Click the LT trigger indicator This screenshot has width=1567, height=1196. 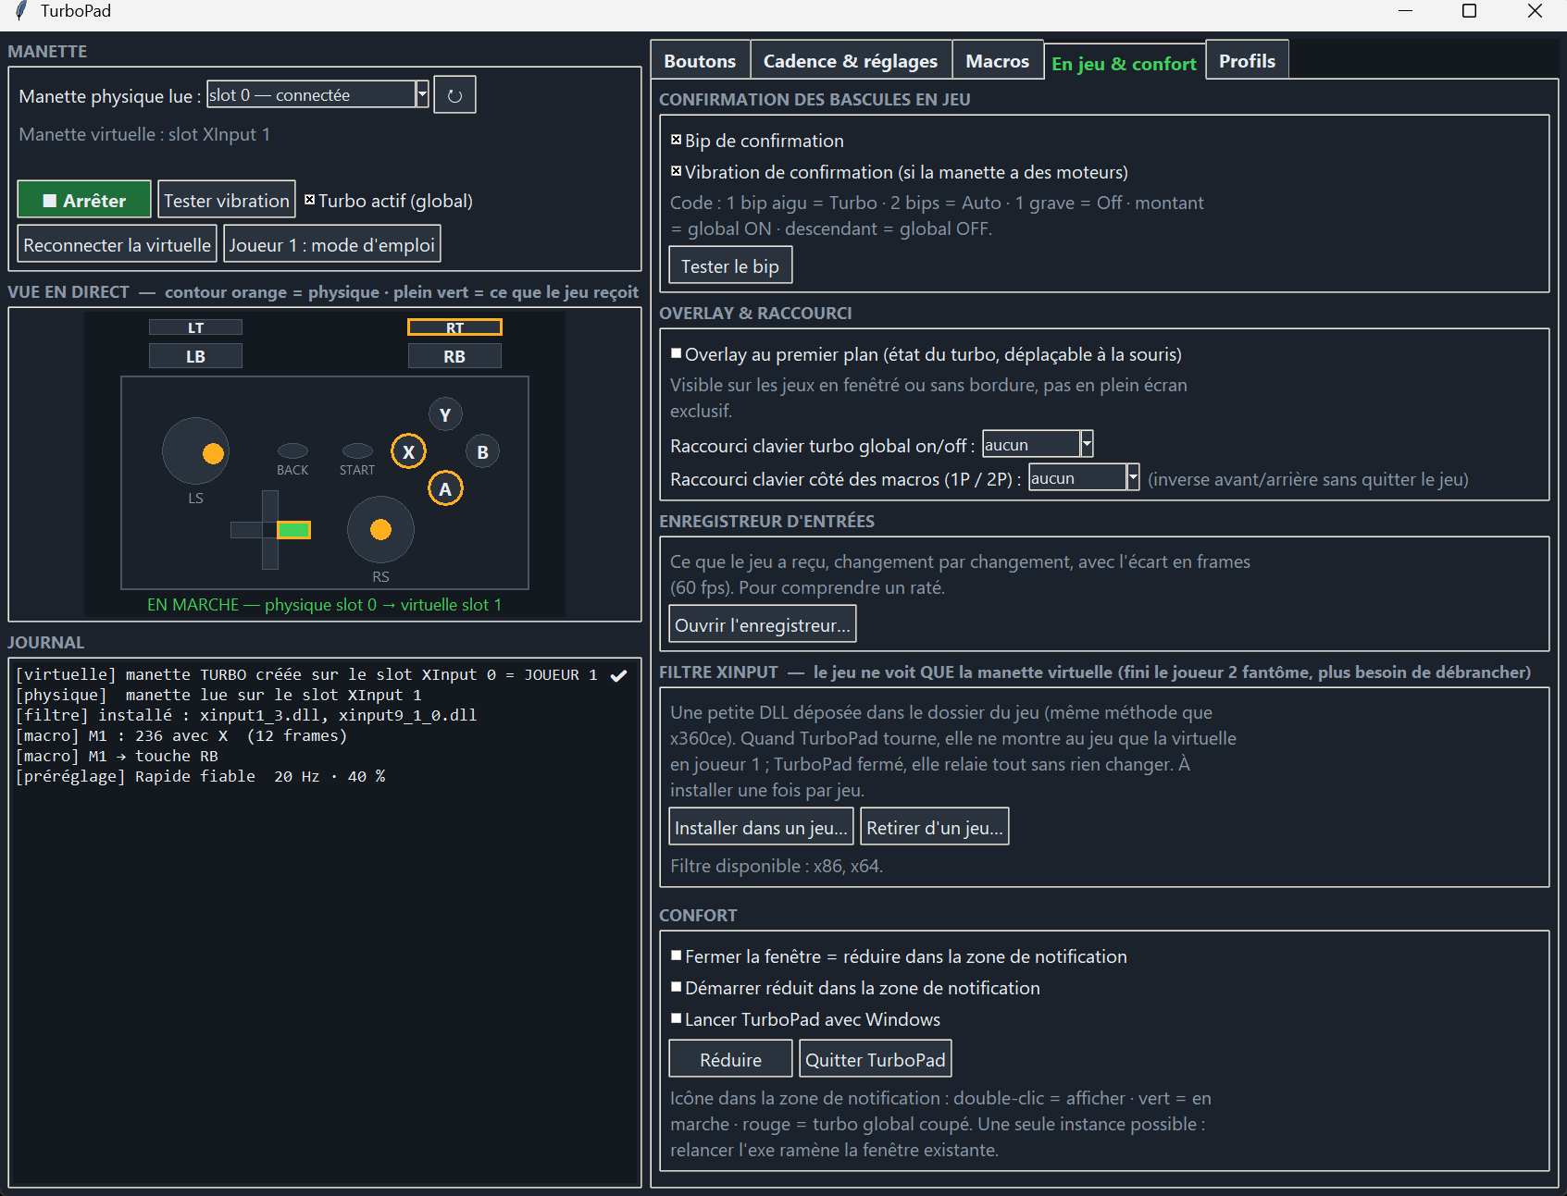pos(195,327)
